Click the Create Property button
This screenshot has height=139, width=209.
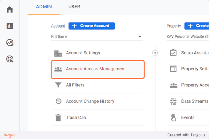196,26
